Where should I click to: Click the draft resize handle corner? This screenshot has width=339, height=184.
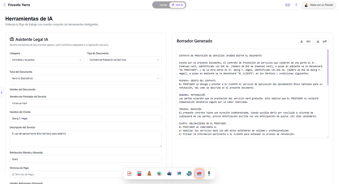328,137
